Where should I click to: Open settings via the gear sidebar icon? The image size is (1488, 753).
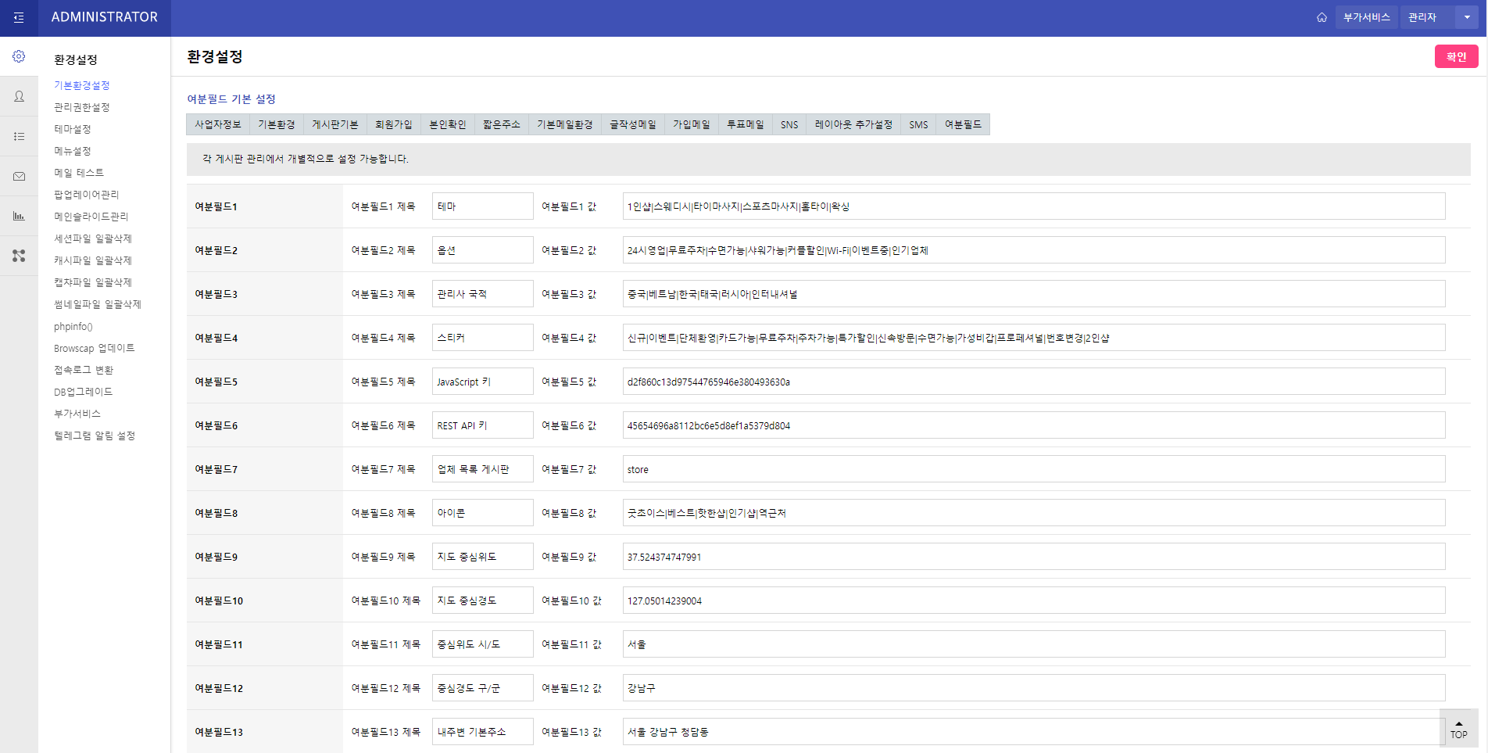point(19,56)
